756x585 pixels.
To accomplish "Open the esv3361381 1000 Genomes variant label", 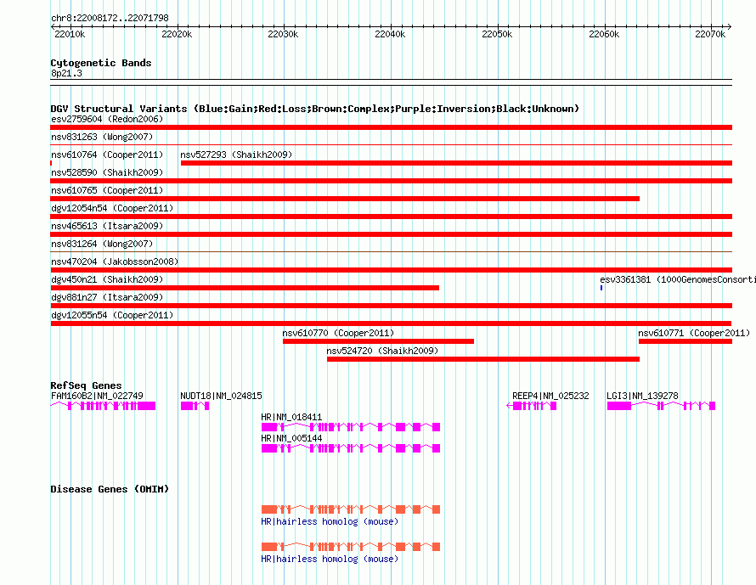I will point(677,279).
